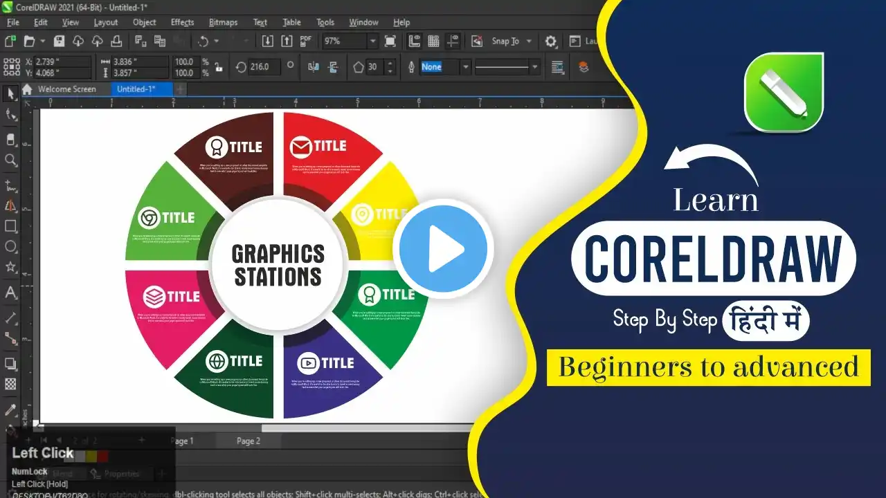Switch to Page 2 tab

(248, 441)
